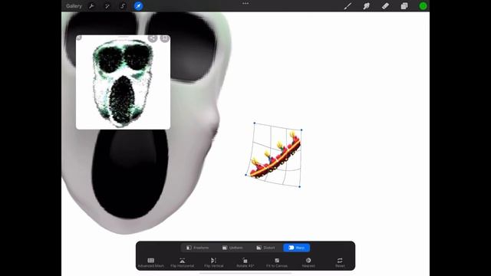Open the Actions wrench menu
Screen dimensions: 491x276
pos(91,6)
